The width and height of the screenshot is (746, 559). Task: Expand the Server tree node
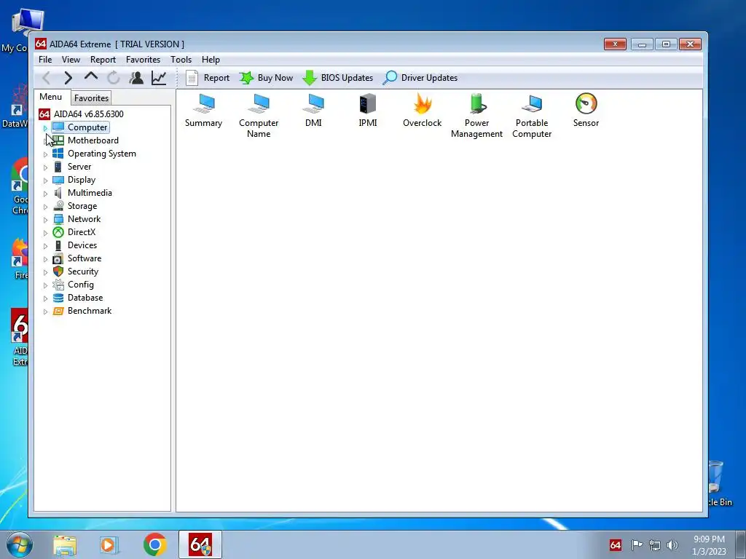(45, 167)
